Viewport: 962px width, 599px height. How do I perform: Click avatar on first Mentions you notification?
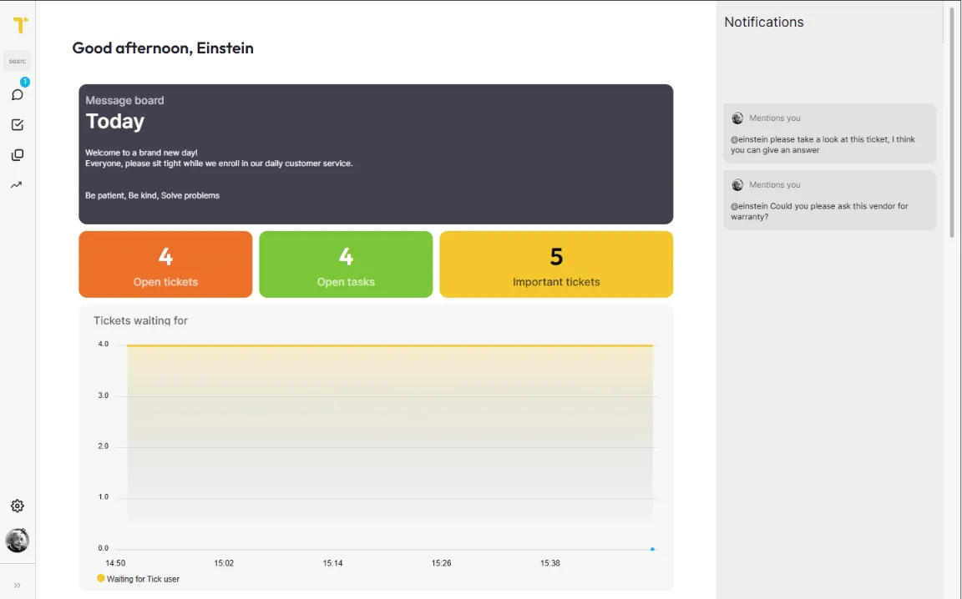pos(737,118)
